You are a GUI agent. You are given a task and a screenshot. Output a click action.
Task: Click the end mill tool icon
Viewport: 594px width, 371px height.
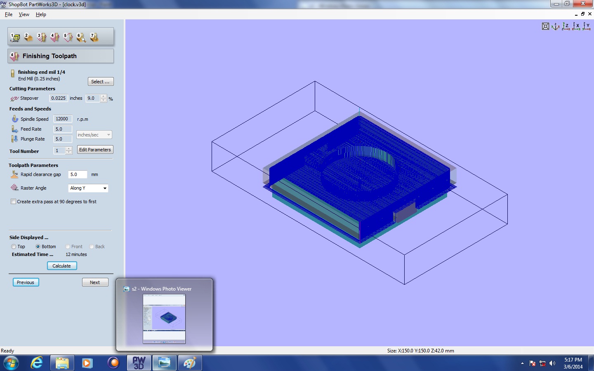point(12,74)
